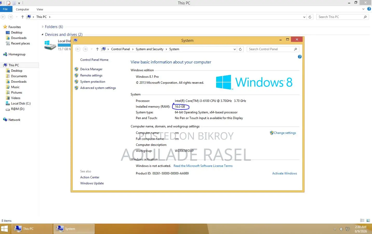372x234 pixels.
Task: Select Local Disk (C:) in navigation pane
Action: [21, 103]
